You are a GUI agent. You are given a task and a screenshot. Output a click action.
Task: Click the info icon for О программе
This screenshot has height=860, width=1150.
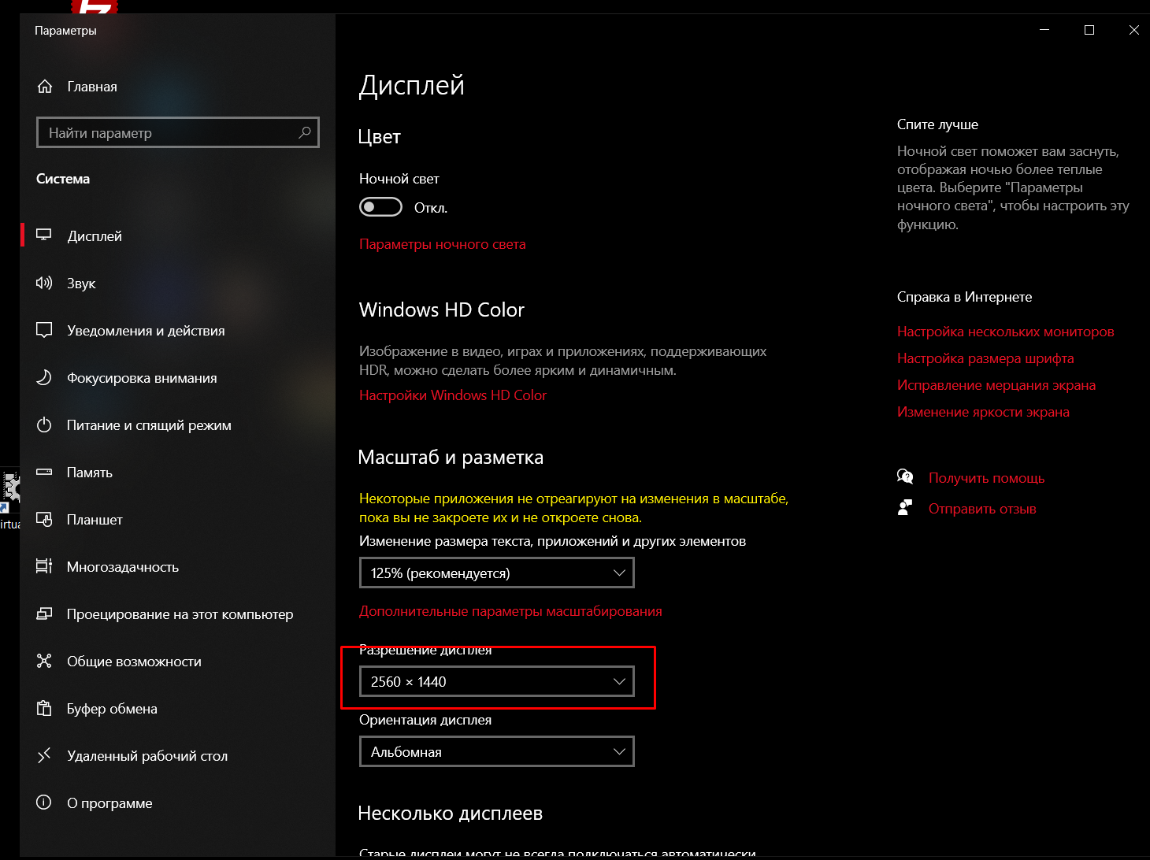point(44,803)
